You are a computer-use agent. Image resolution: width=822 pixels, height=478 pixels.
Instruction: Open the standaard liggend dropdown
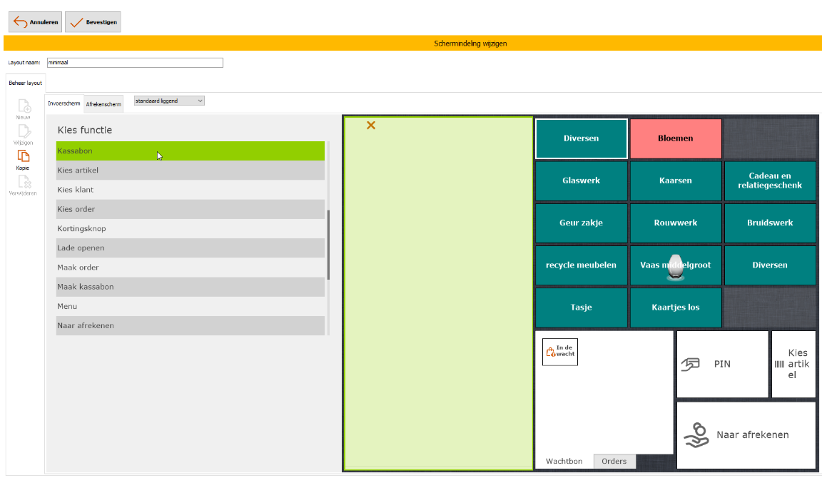pyautogui.click(x=169, y=101)
